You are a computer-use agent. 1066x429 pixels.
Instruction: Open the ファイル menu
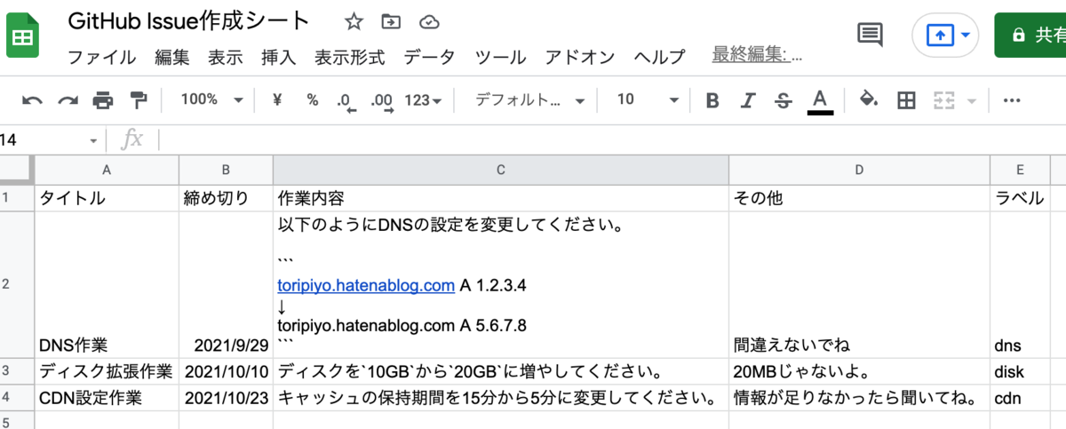point(102,57)
